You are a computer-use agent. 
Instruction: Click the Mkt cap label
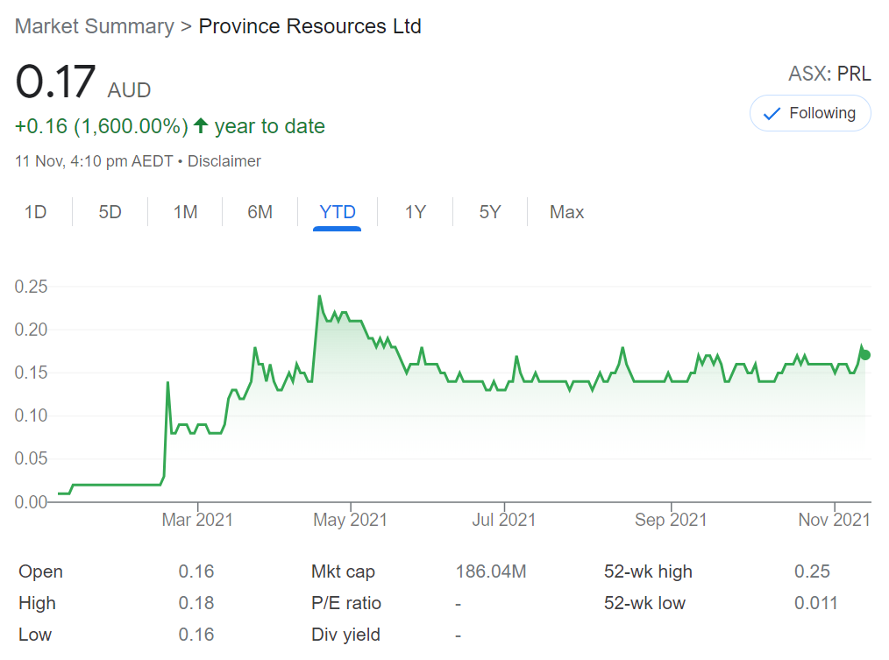[343, 571]
